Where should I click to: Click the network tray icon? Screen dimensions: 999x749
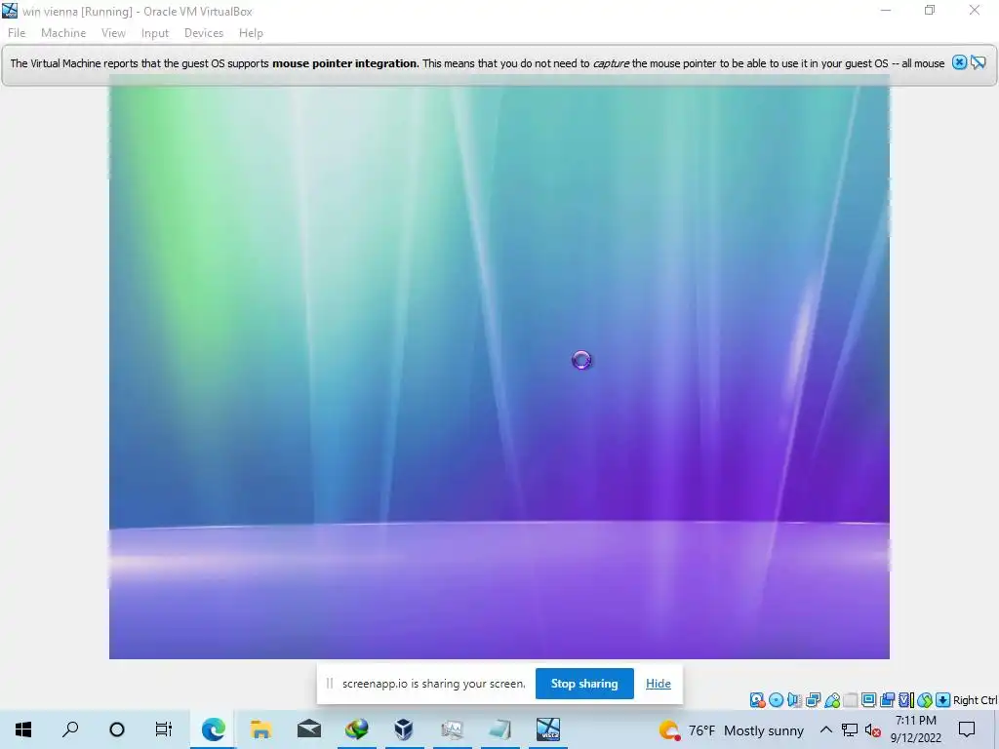(x=850, y=729)
